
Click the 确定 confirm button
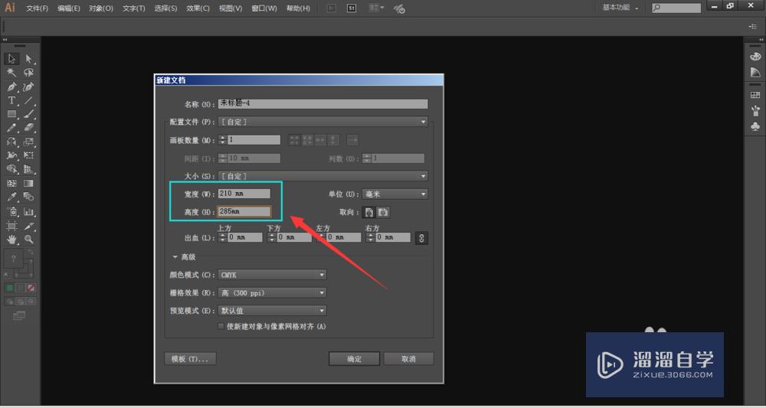(x=354, y=359)
